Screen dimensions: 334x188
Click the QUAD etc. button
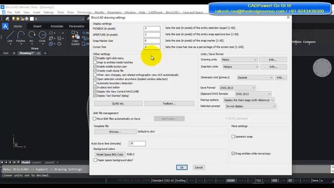tap(118, 103)
